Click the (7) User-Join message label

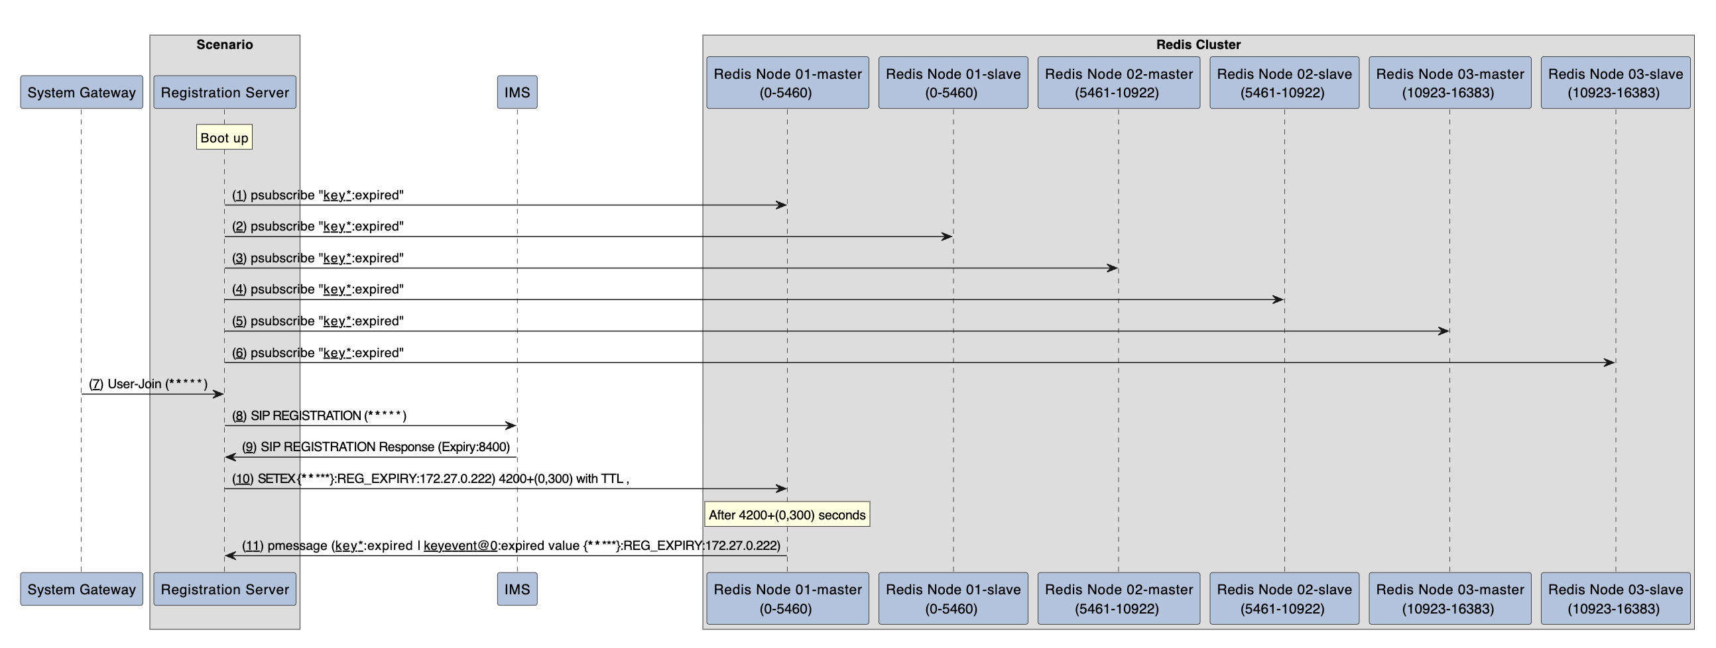click(148, 384)
